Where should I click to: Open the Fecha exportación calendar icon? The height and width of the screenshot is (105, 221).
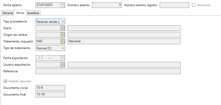[62, 58]
